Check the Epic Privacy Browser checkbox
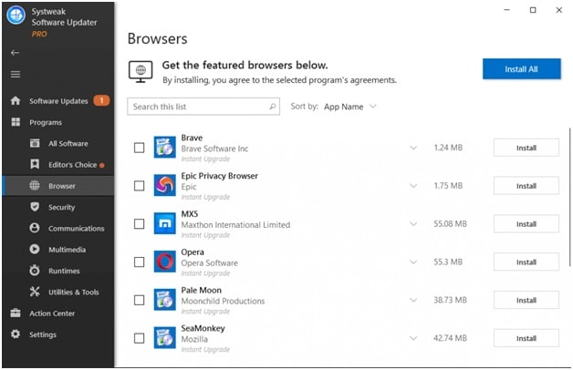 pos(139,186)
